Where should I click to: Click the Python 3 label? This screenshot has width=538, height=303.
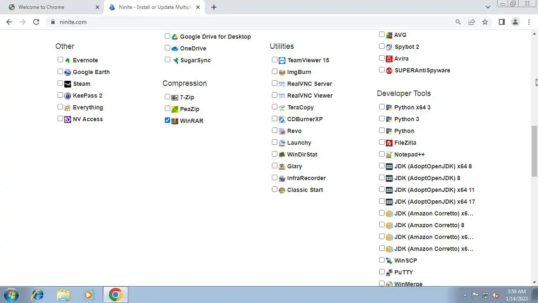click(406, 119)
